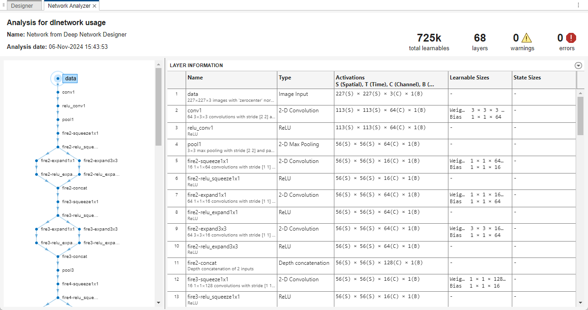Click the Type column header

(x=305, y=79)
